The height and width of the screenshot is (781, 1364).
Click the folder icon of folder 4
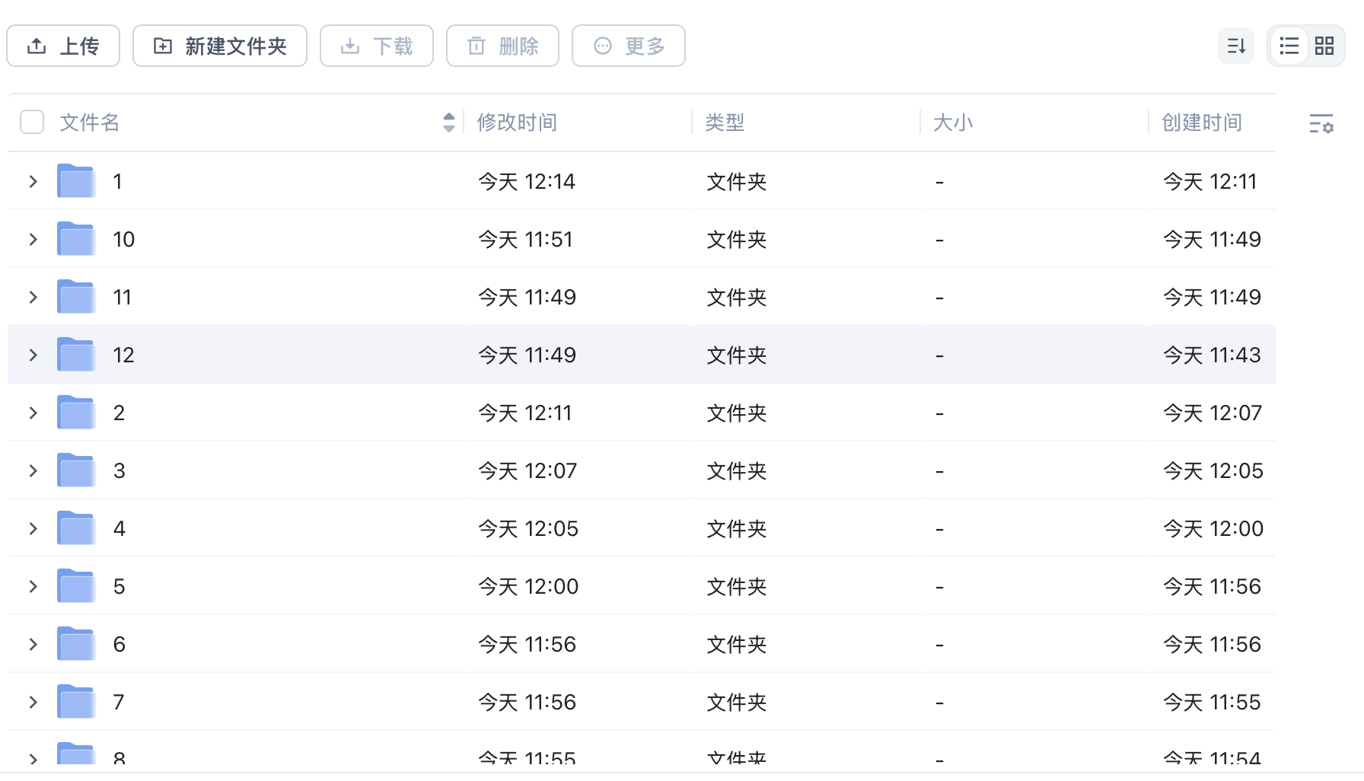tap(76, 528)
